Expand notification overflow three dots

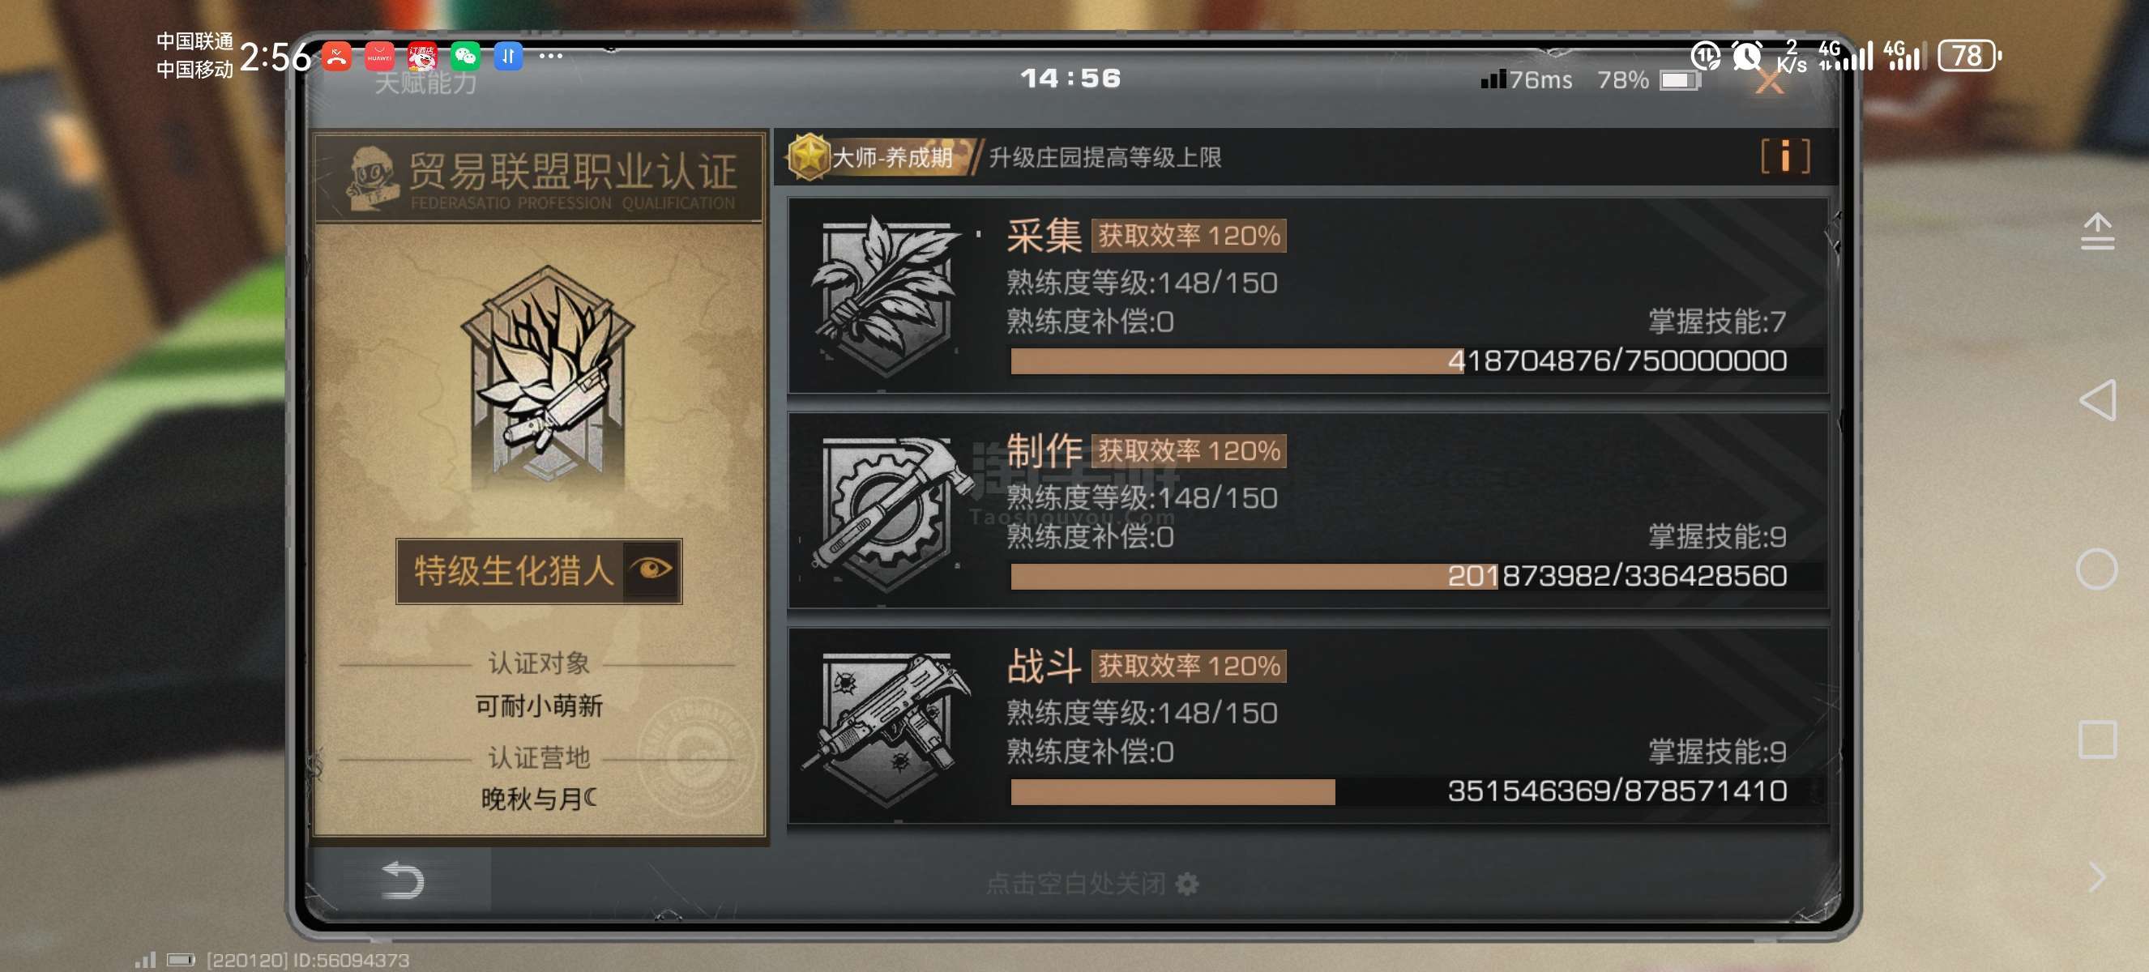coord(550,56)
